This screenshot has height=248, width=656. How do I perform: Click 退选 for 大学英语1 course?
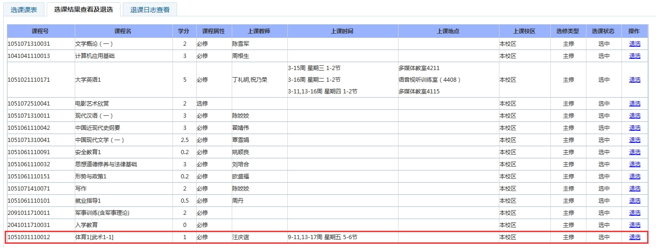[635, 80]
